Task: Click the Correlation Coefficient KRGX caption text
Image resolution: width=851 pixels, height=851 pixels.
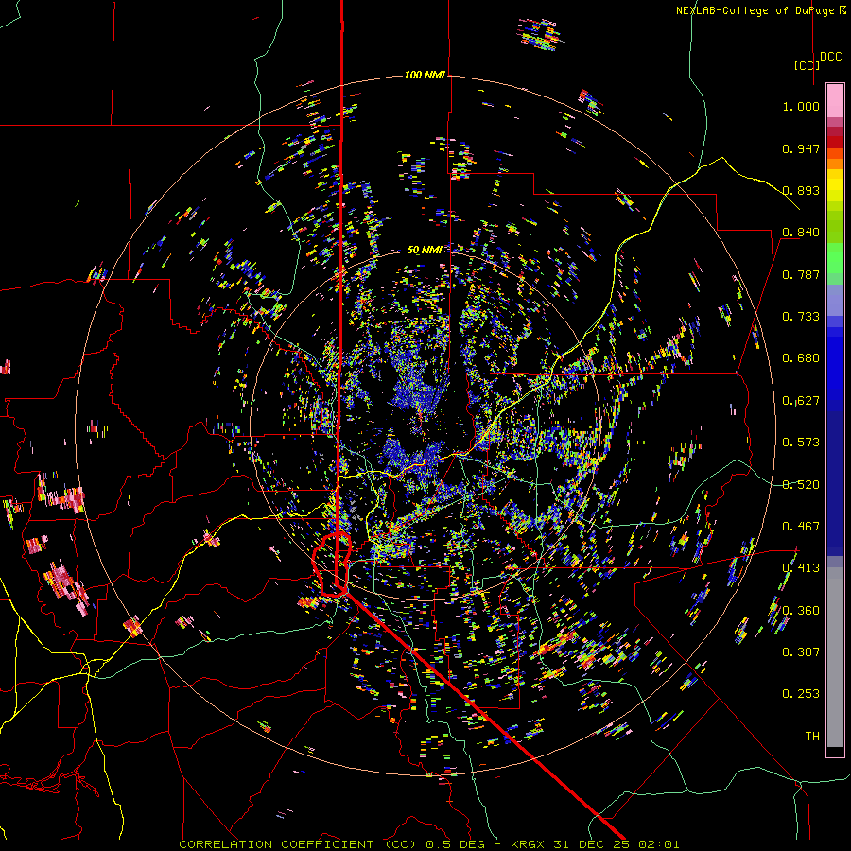Action: point(428,844)
